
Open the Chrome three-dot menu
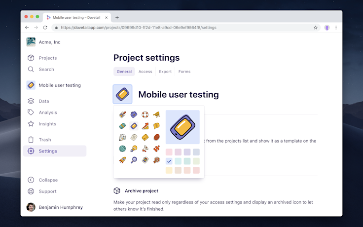(x=336, y=28)
